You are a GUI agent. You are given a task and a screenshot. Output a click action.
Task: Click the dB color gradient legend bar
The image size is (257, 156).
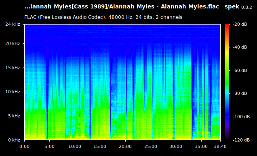click(x=227, y=82)
